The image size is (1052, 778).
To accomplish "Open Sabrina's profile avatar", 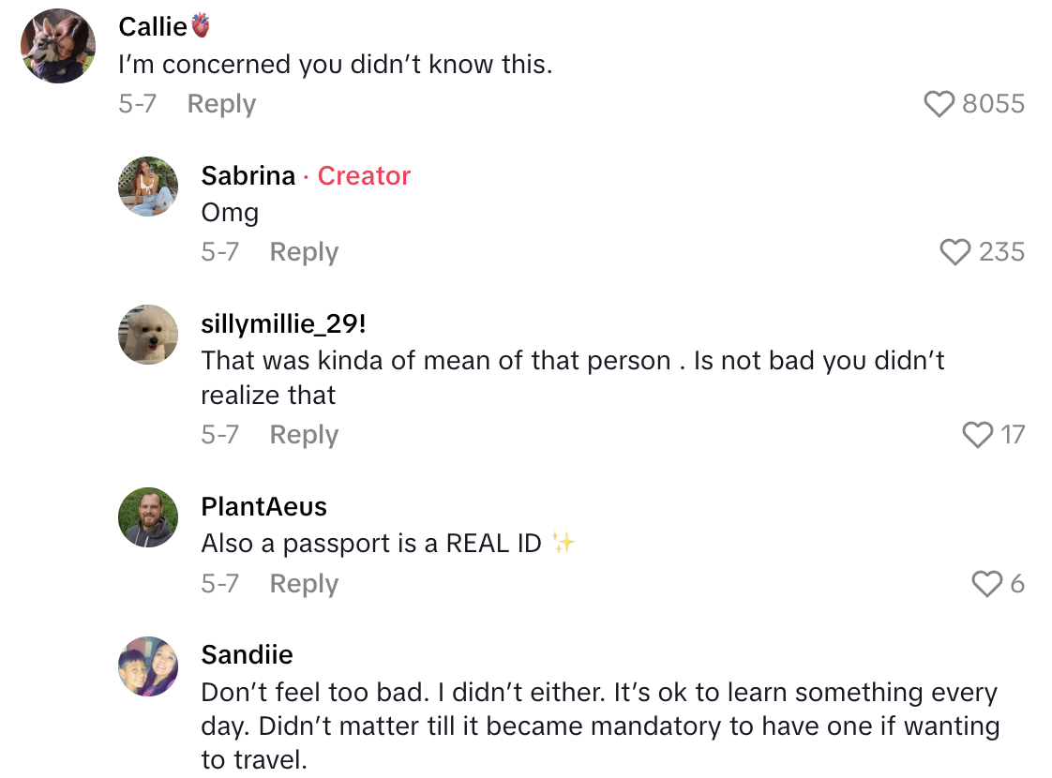I will coord(148,187).
